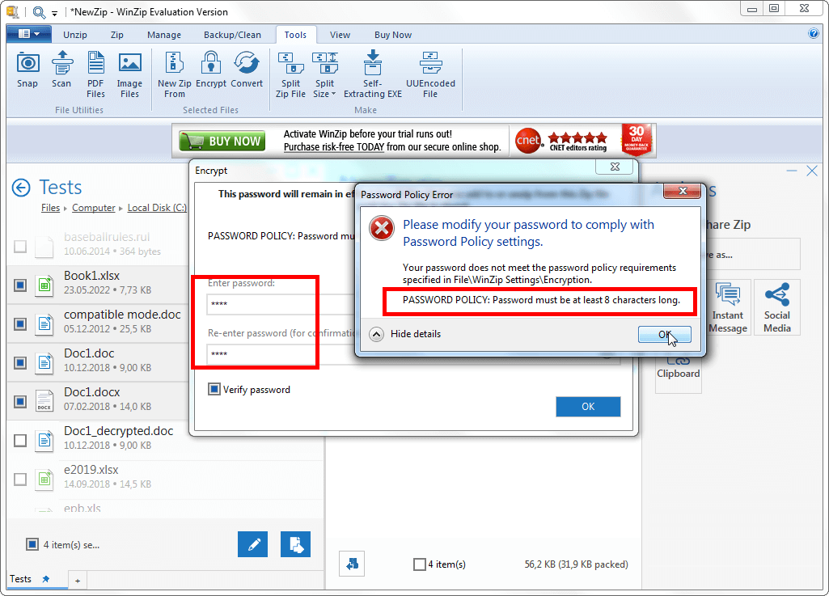Viewport: 829px width, 596px height.
Task: Toggle checkbox for baseballrules.rul
Action: click(20, 246)
